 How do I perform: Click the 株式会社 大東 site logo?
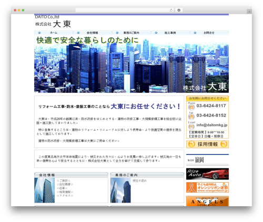[x=53, y=24]
